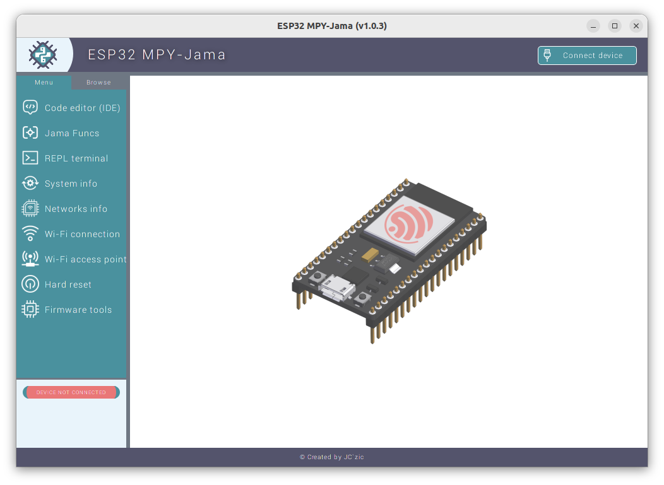Click the Code editor (IDE) icon
The image size is (664, 485).
(x=30, y=107)
